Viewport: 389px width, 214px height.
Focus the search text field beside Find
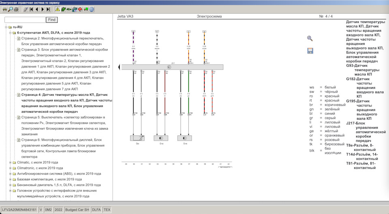[25, 20]
